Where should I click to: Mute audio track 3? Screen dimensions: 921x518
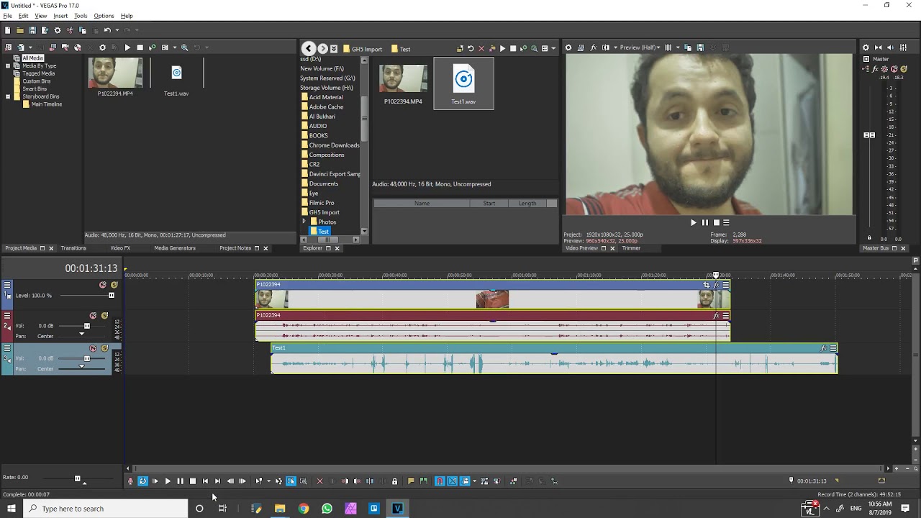(93, 348)
